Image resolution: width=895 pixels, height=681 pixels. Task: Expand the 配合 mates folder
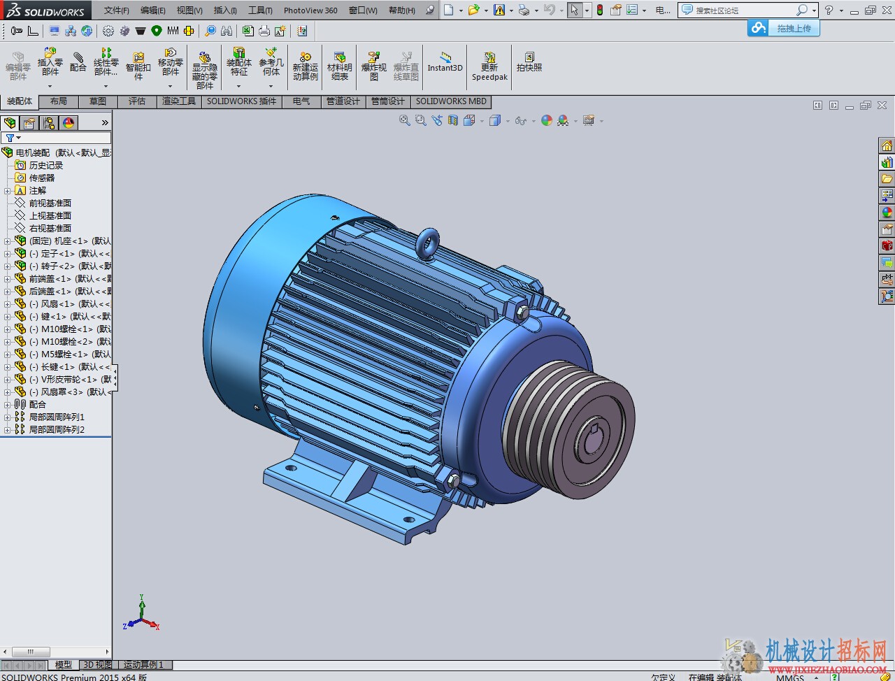[8, 405]
